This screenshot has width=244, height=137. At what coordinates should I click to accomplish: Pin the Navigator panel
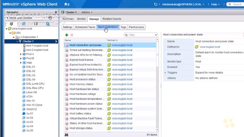tap(56, 12)
